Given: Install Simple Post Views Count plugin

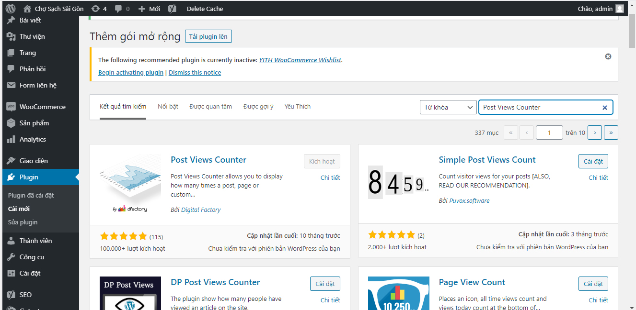Looking at the screenshot, I should [x=593, y=161].
